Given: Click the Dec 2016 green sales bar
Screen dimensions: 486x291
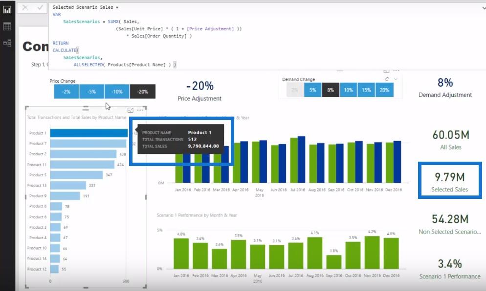Looking at the screenshot, I should (390, 163).
